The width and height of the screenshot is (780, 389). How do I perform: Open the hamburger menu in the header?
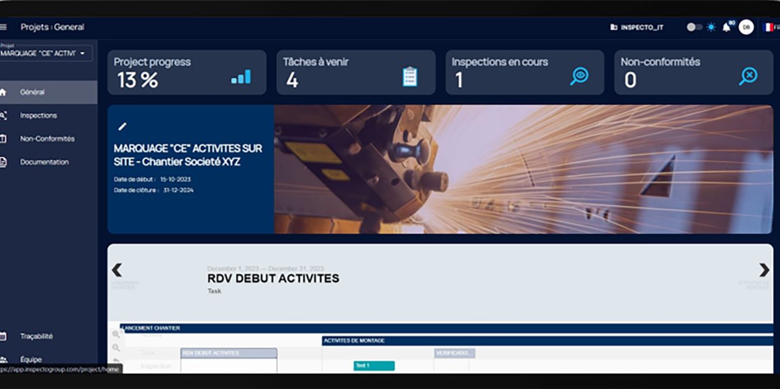3,27
